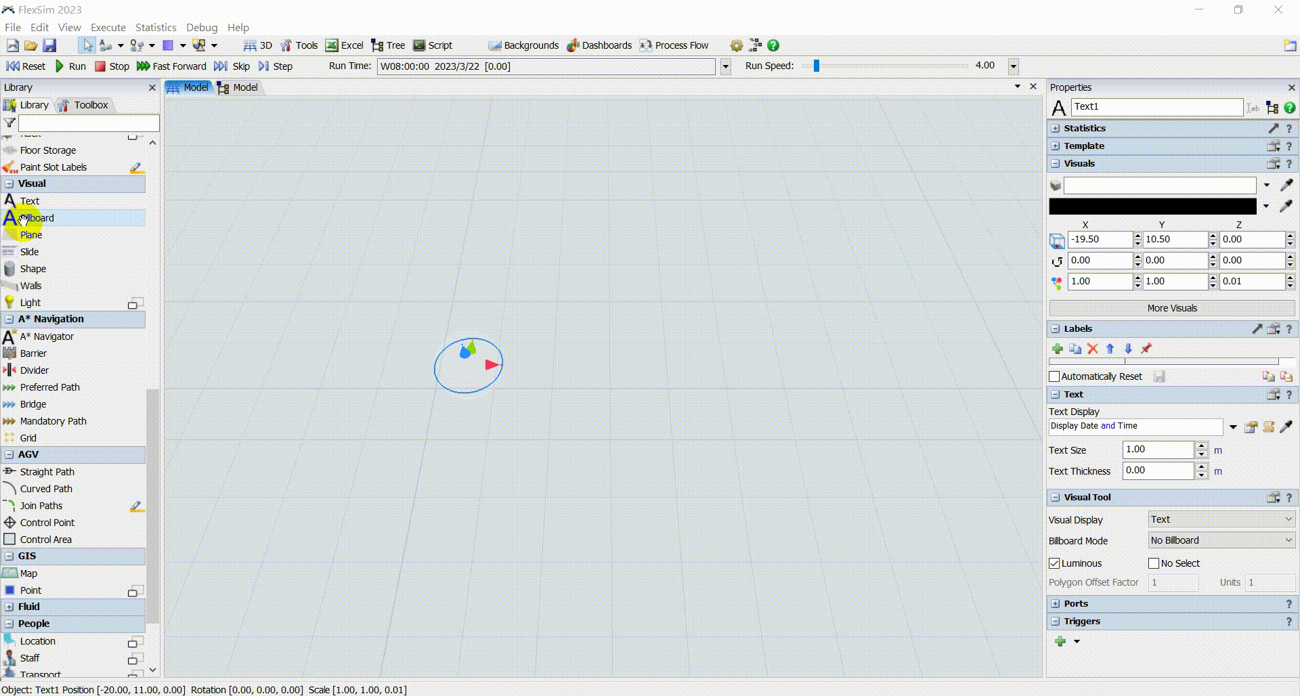1300x696 pixels.
Task: Click the Reset simulation button
Action: [x=26, y=66]
